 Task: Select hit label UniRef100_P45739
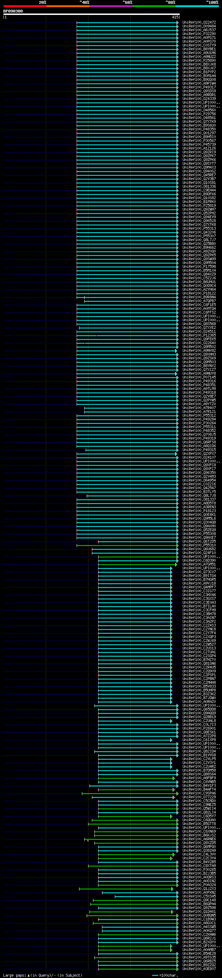click(199, 145)
